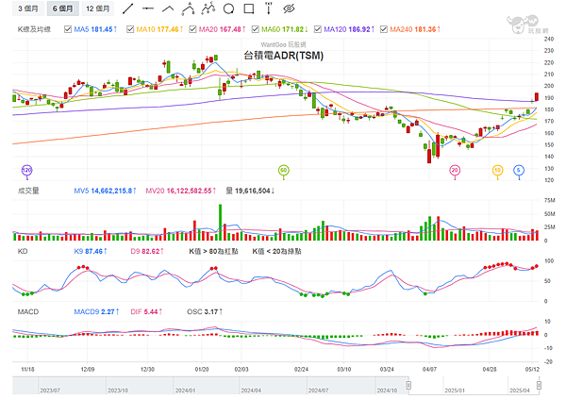Switch chart range to 12 個月
This screenshot has height=400, width=566.
coord(98,8)
